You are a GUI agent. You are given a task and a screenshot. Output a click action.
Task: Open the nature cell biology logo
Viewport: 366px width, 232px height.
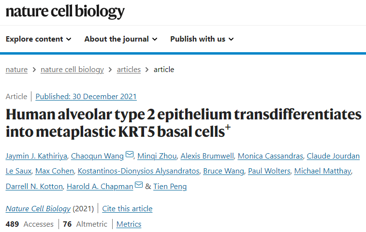[65, 12]
